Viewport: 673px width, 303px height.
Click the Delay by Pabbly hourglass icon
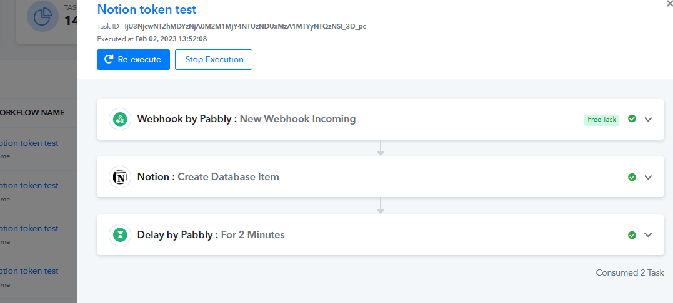click(120, 235)
